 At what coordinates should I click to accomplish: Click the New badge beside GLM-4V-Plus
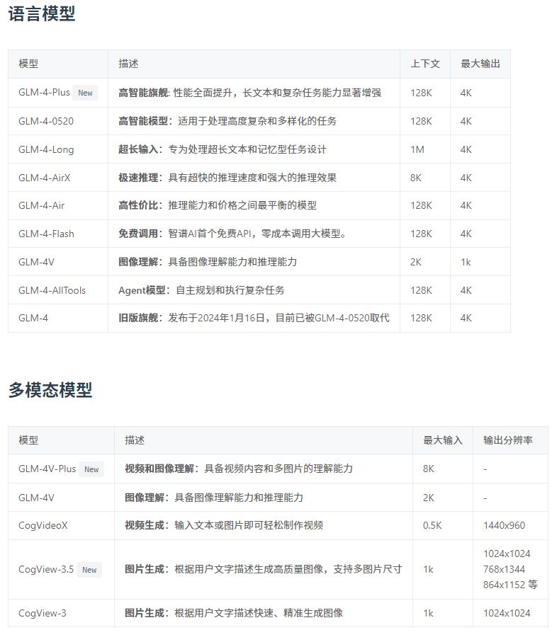click(91, 469)
